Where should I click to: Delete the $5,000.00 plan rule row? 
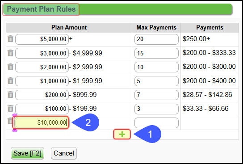tap(10, 39)
